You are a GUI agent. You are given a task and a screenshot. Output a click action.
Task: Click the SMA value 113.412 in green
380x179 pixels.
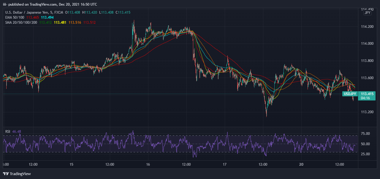[45, 23]
